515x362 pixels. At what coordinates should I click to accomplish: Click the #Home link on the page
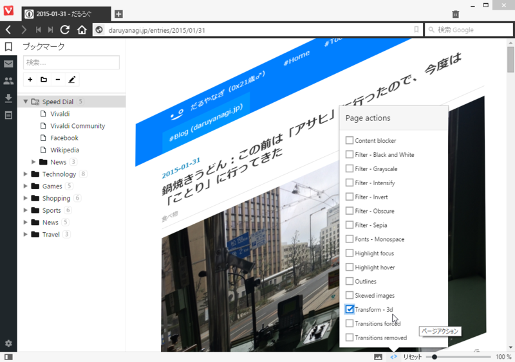[x=297, y=58]
